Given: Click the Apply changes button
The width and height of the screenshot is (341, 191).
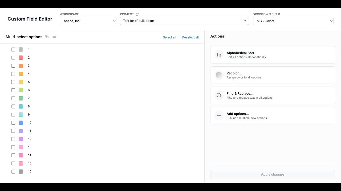Looking at the screenshot, I should [273, 175].
